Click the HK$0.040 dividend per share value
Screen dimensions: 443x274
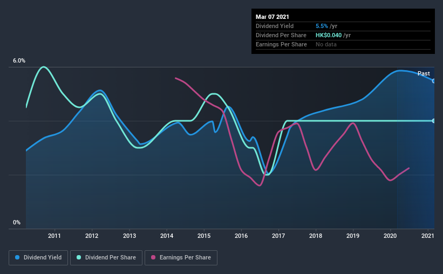[x=329, y=35]
